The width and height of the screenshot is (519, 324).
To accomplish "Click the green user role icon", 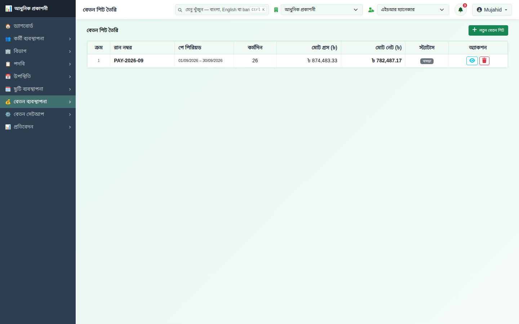I will (x=371, y=10).
